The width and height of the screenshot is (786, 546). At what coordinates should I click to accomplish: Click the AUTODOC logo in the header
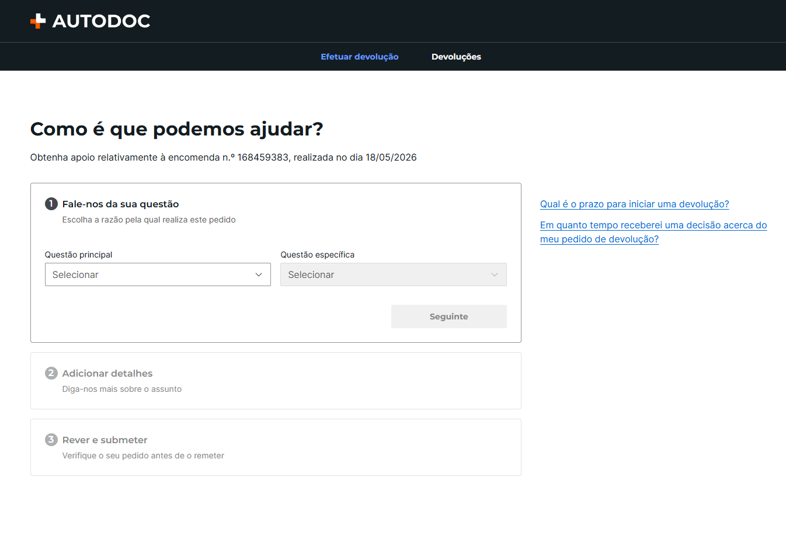click(x=90, y=21)
